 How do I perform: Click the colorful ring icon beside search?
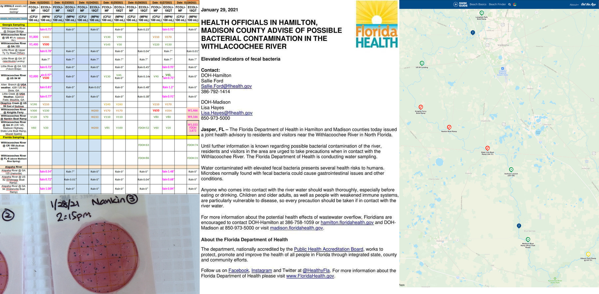tap(515, 4)
